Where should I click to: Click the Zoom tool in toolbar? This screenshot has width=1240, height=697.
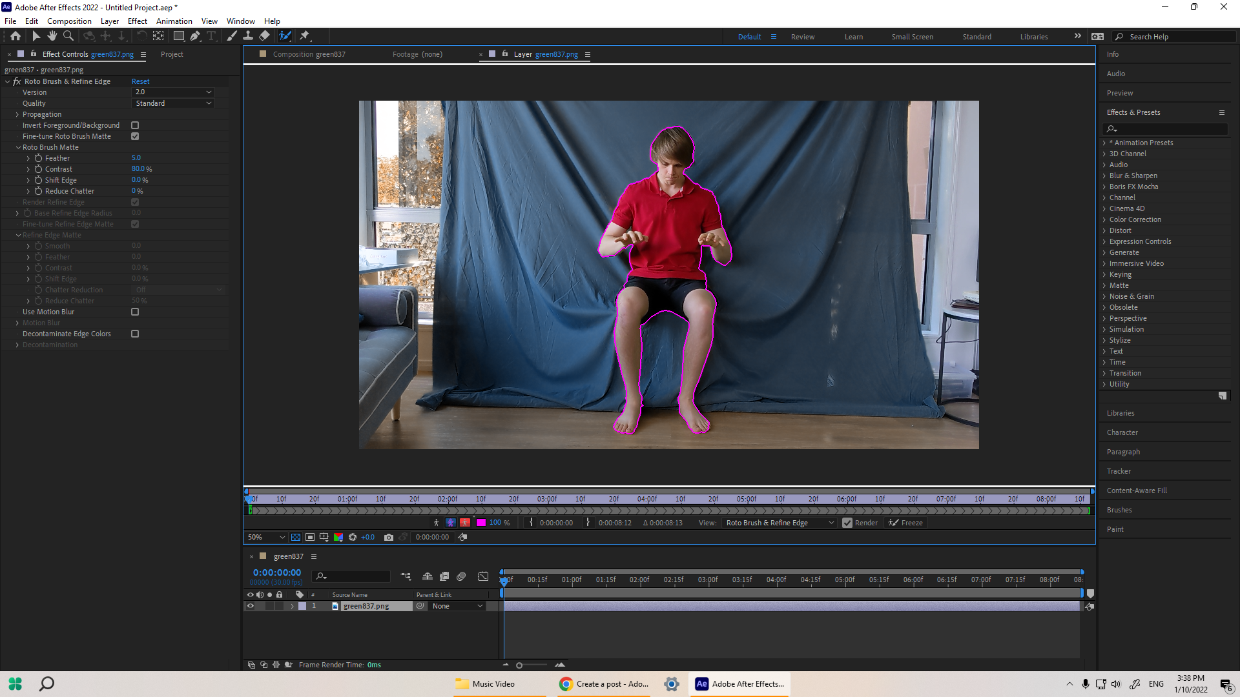68,35
